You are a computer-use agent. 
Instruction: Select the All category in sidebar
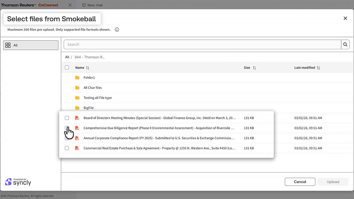coord(31,45)
